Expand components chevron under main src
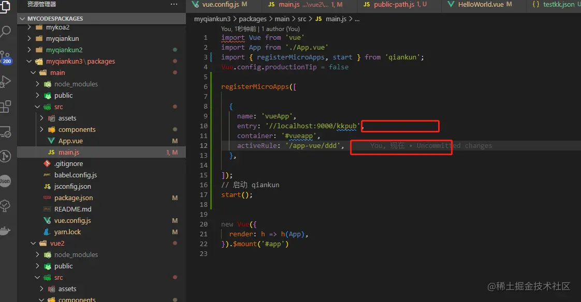 click(x=41, y=129)
